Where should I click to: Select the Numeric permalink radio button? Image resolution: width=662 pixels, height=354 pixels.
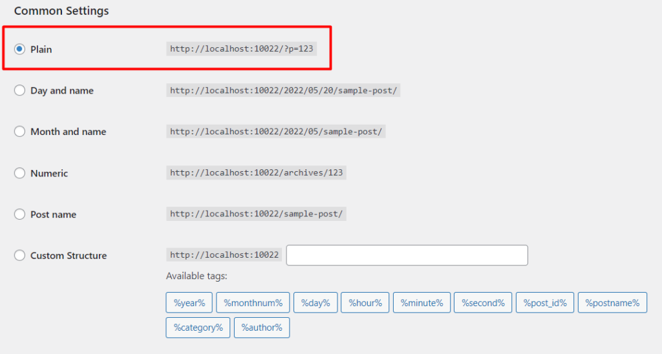tap(19, 173)
